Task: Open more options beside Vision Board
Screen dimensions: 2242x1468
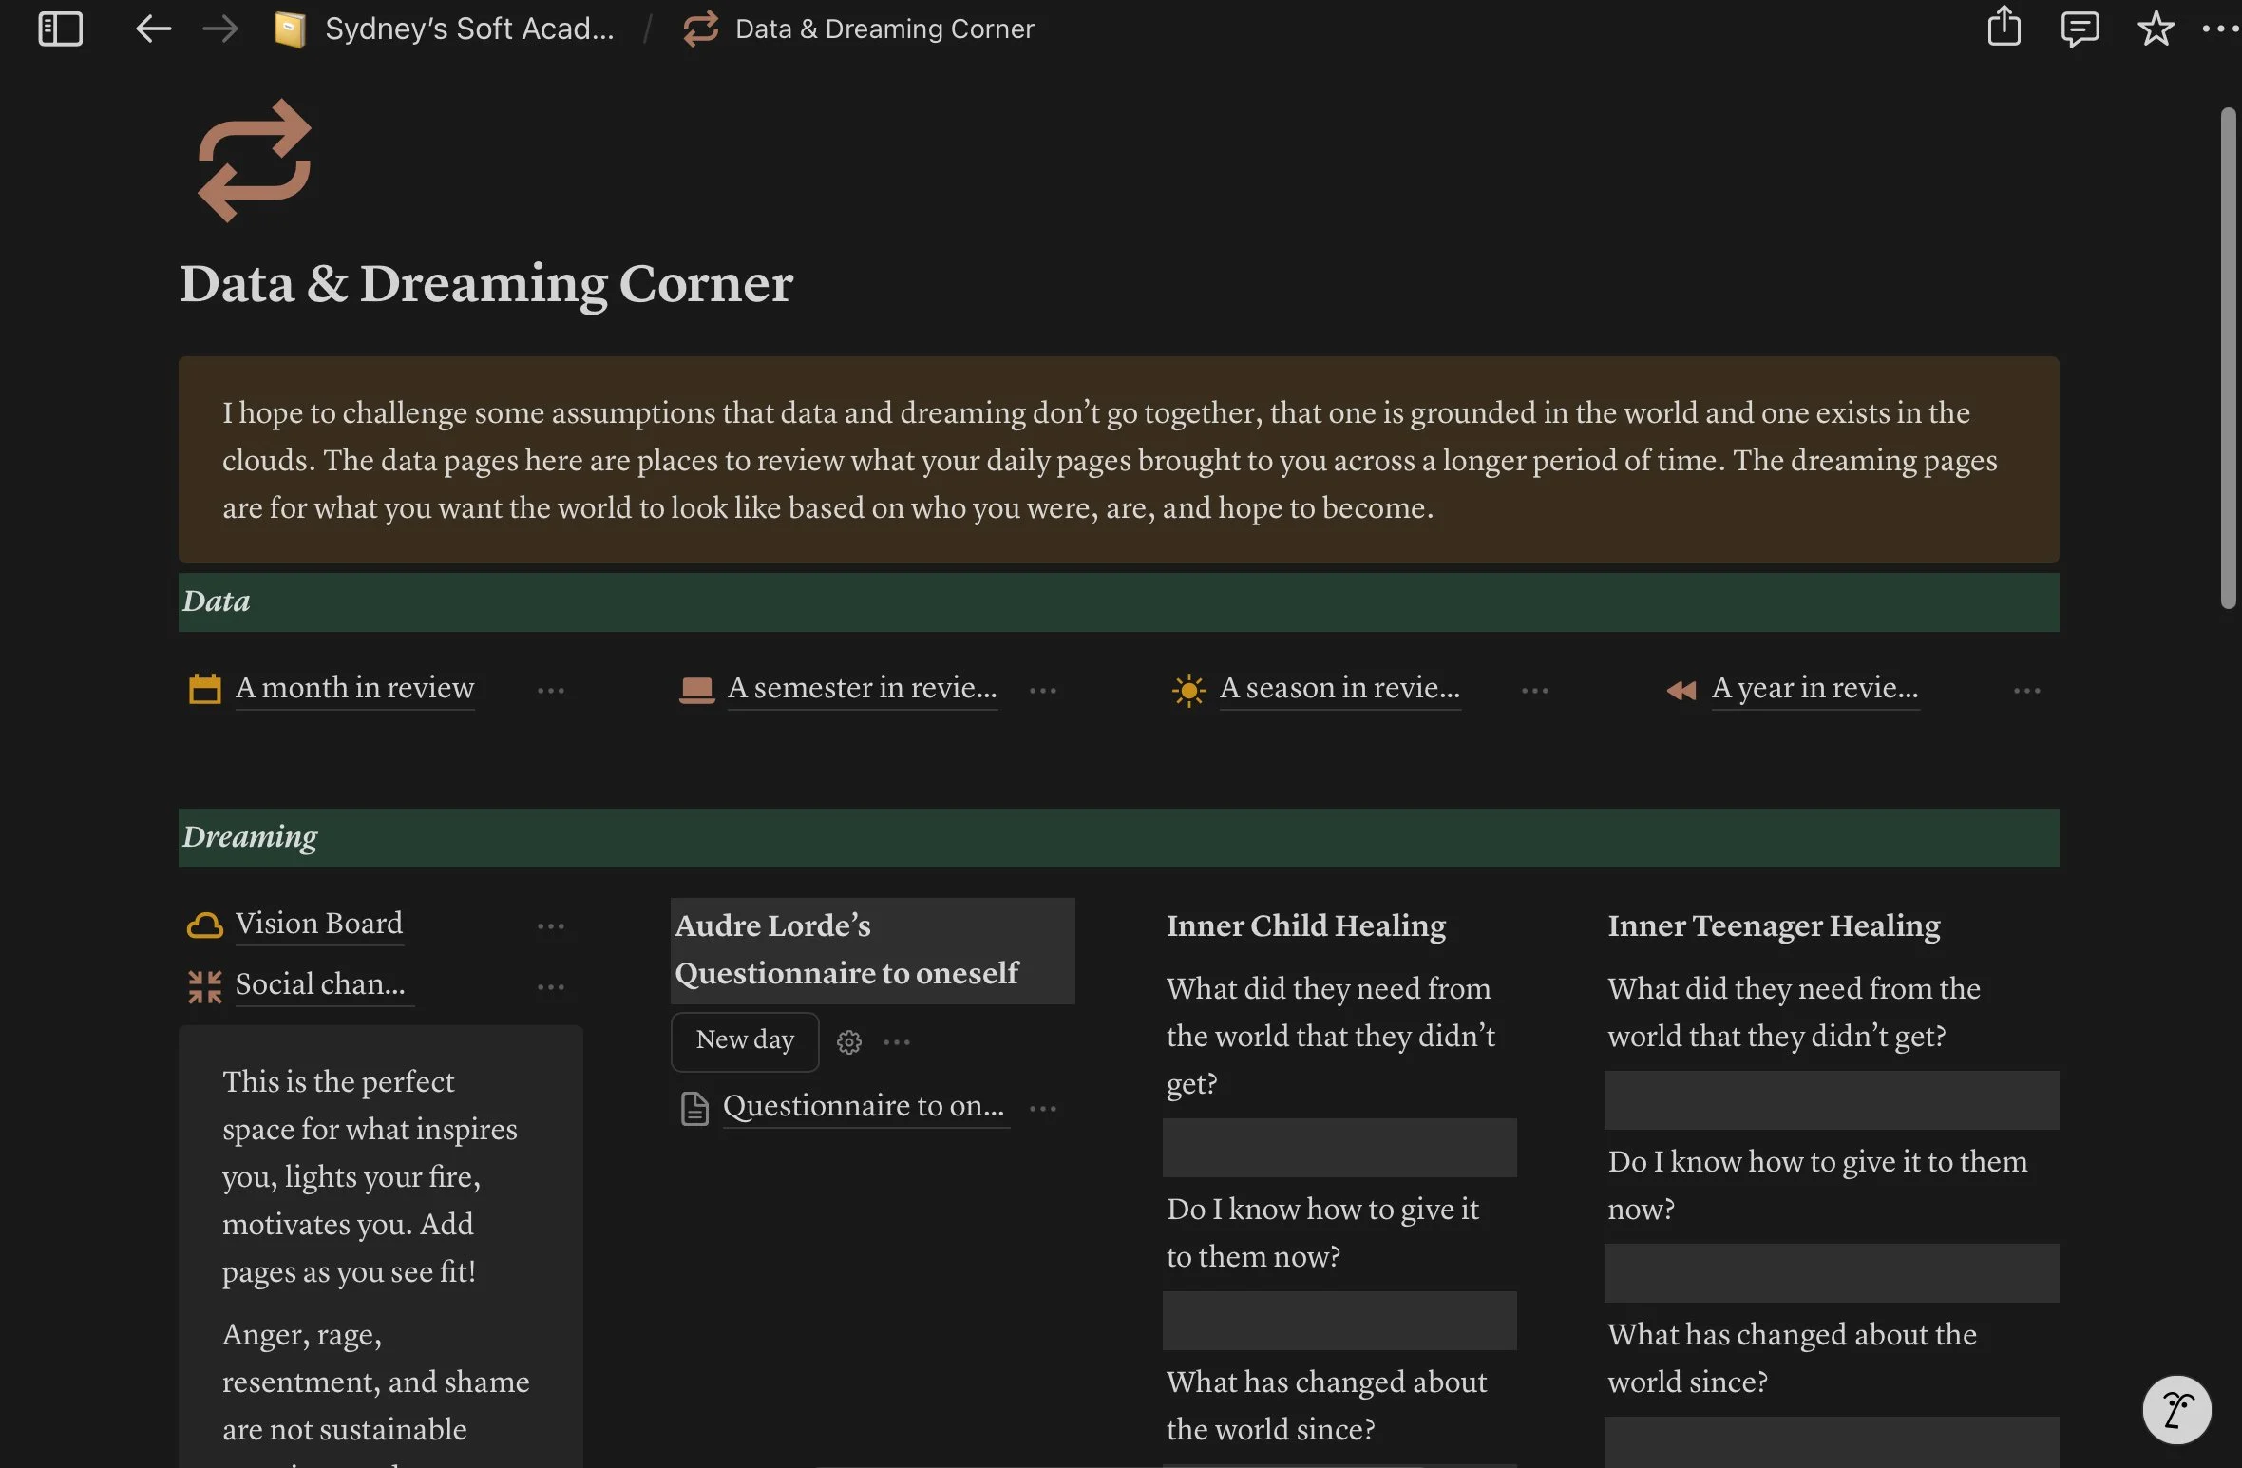Action: 551,926
